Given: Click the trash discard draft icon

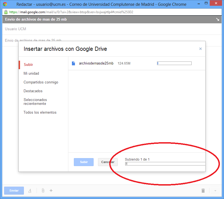Looking at the screenshot, I should pyautogui.click(x=203, y=190).
